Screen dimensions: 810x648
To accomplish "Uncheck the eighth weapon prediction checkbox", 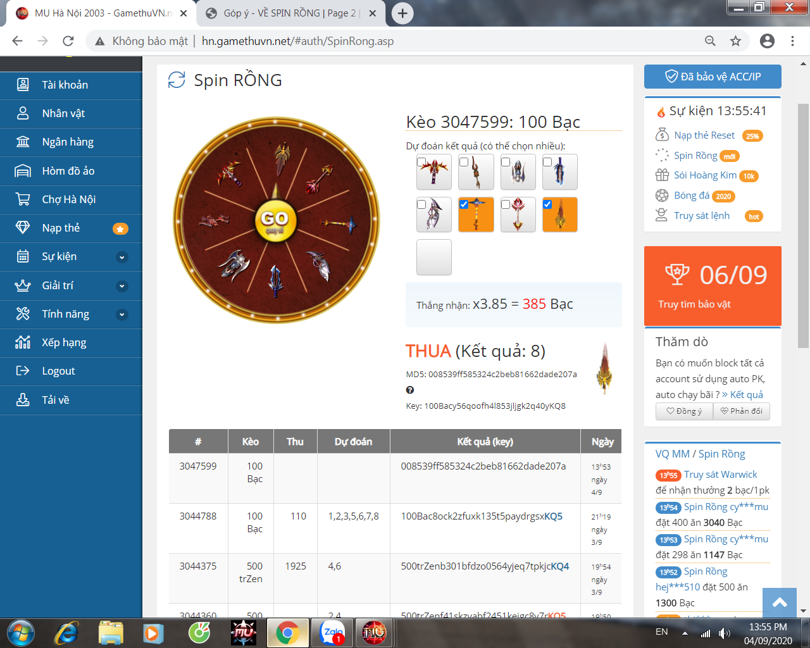I will click(x=547, y=204).
